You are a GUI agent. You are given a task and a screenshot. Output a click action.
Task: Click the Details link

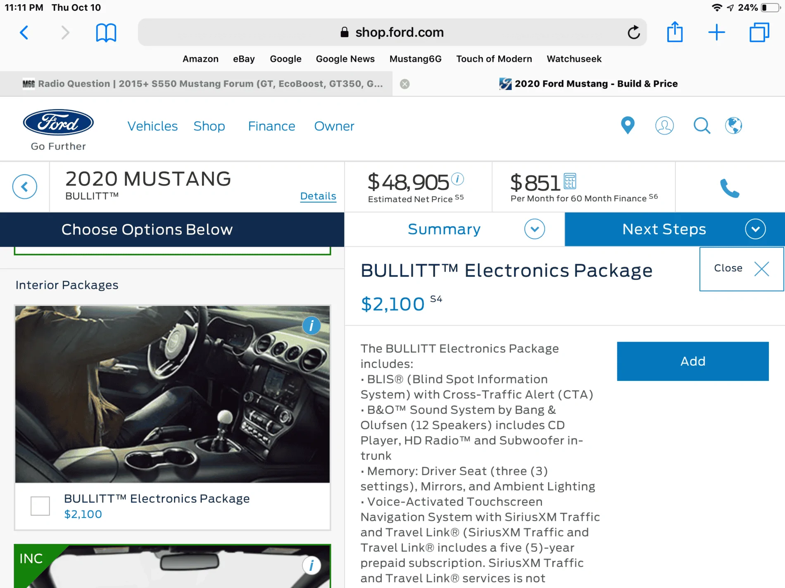(x=318, y=196)
